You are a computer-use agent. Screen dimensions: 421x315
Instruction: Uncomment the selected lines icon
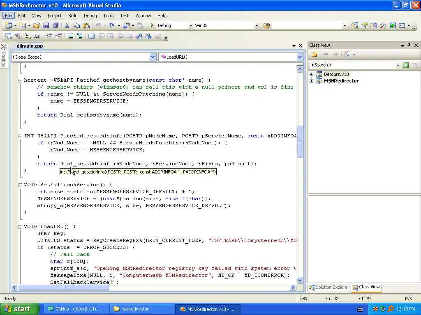coord(80,36)
